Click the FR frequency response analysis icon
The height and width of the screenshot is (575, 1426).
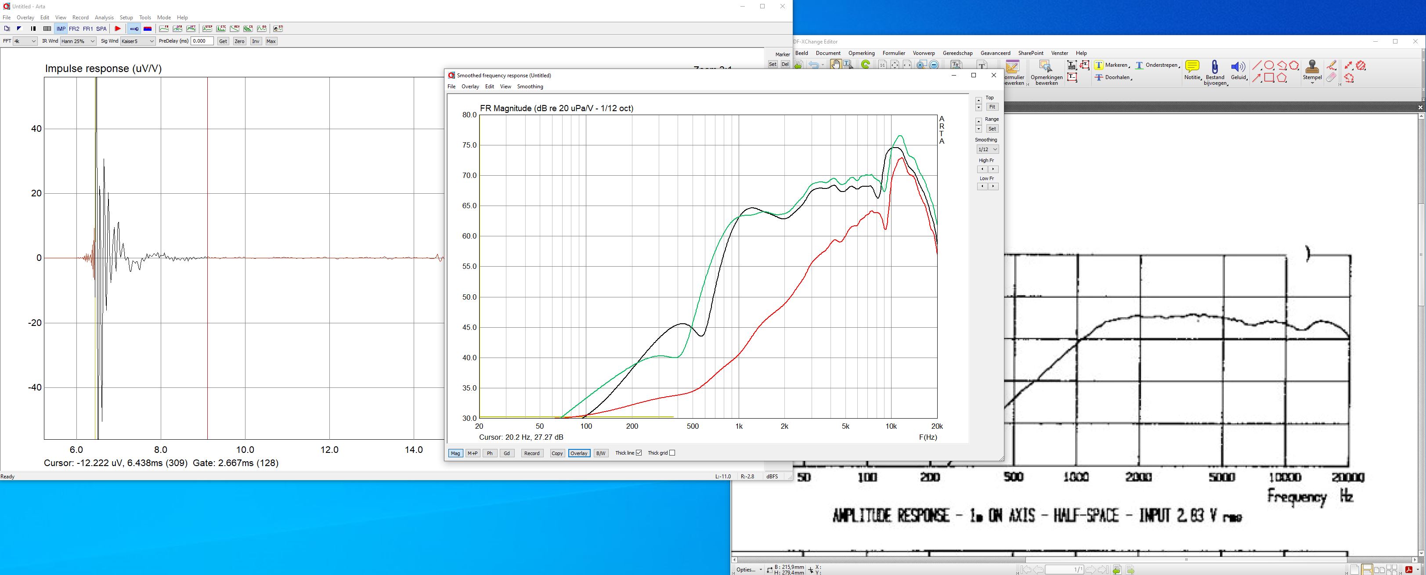(x=164, y=29)
